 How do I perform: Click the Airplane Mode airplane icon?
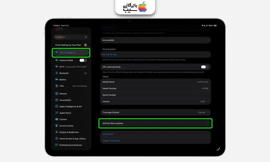pyautogui.click(x=57, y=60)
